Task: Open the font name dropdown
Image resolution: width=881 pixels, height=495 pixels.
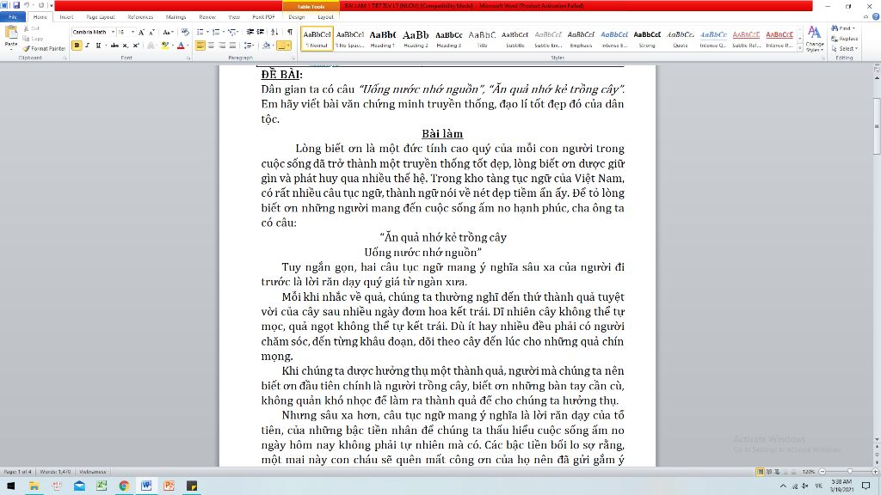Action: point(113,33)
